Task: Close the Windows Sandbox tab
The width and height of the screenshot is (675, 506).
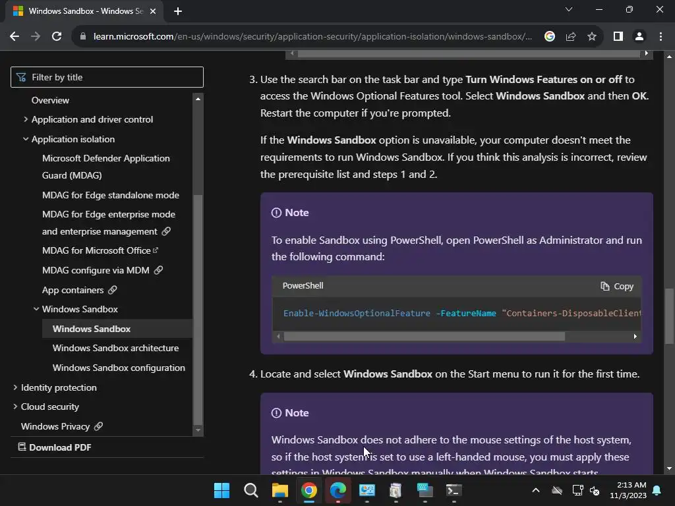Action: point(153,11)
